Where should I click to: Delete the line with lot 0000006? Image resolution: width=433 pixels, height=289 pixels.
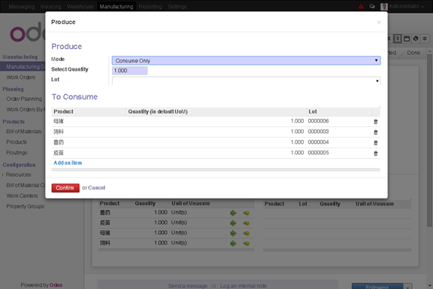[376, 121]
